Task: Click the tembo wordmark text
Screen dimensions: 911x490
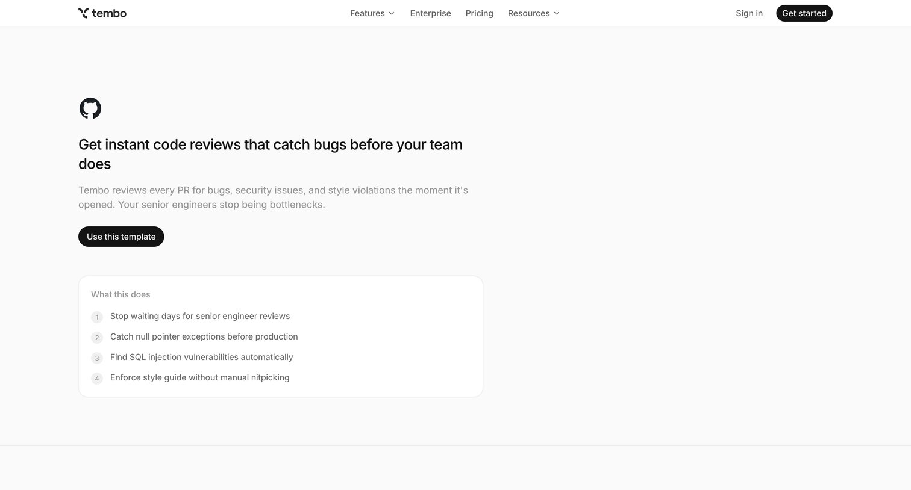Action: tap(109, 13)
